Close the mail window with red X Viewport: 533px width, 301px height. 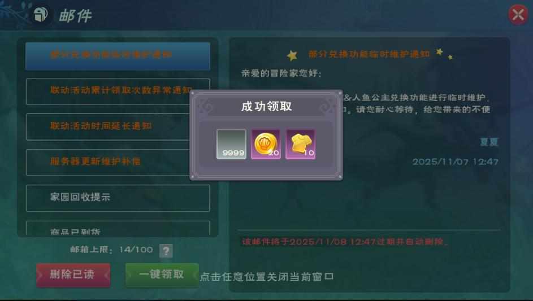pos(518,15)
